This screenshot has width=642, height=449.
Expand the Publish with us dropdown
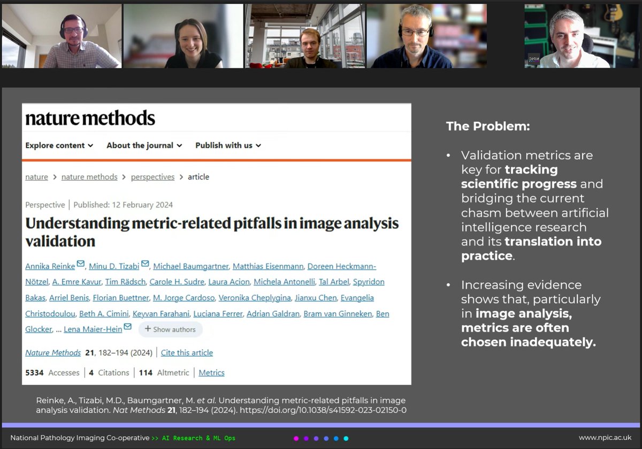point(228,145)
